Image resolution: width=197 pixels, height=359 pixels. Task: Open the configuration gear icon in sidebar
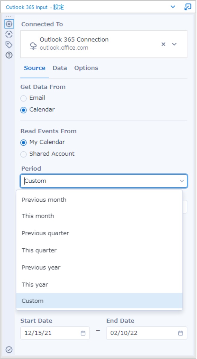9,24
